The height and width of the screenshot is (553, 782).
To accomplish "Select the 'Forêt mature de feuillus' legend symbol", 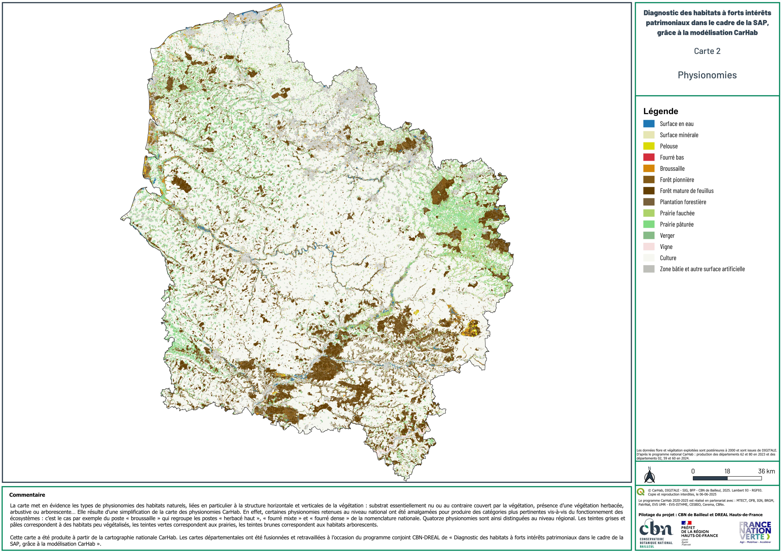I will pos(649,191).
